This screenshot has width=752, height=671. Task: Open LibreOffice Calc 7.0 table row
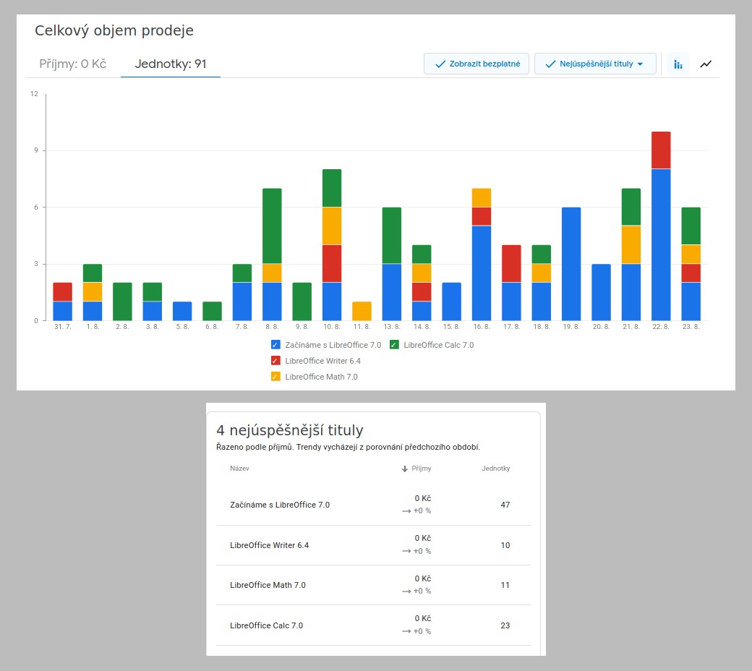click(x=373, y=625)
